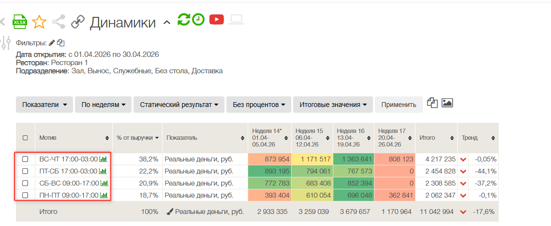Viewport: 551px width, 226px height.
Task: Check the СБ-ВС 09:00-17:00 row checkbox
Action: point(25,183)
